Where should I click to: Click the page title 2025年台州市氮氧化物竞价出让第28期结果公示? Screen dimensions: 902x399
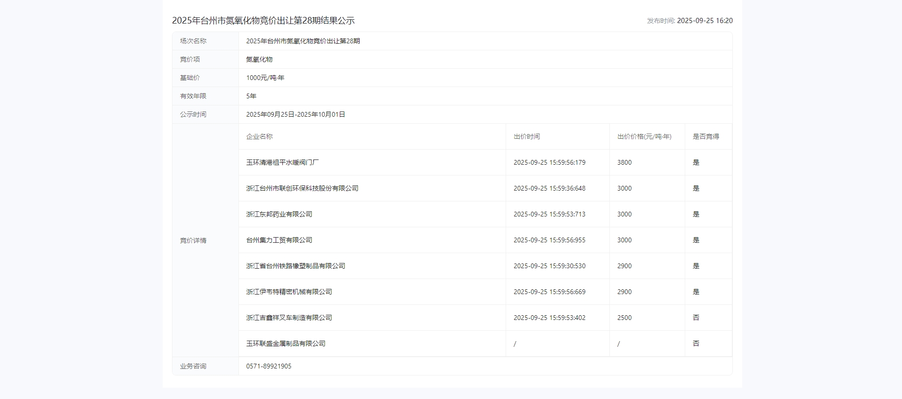click(263, 21)
